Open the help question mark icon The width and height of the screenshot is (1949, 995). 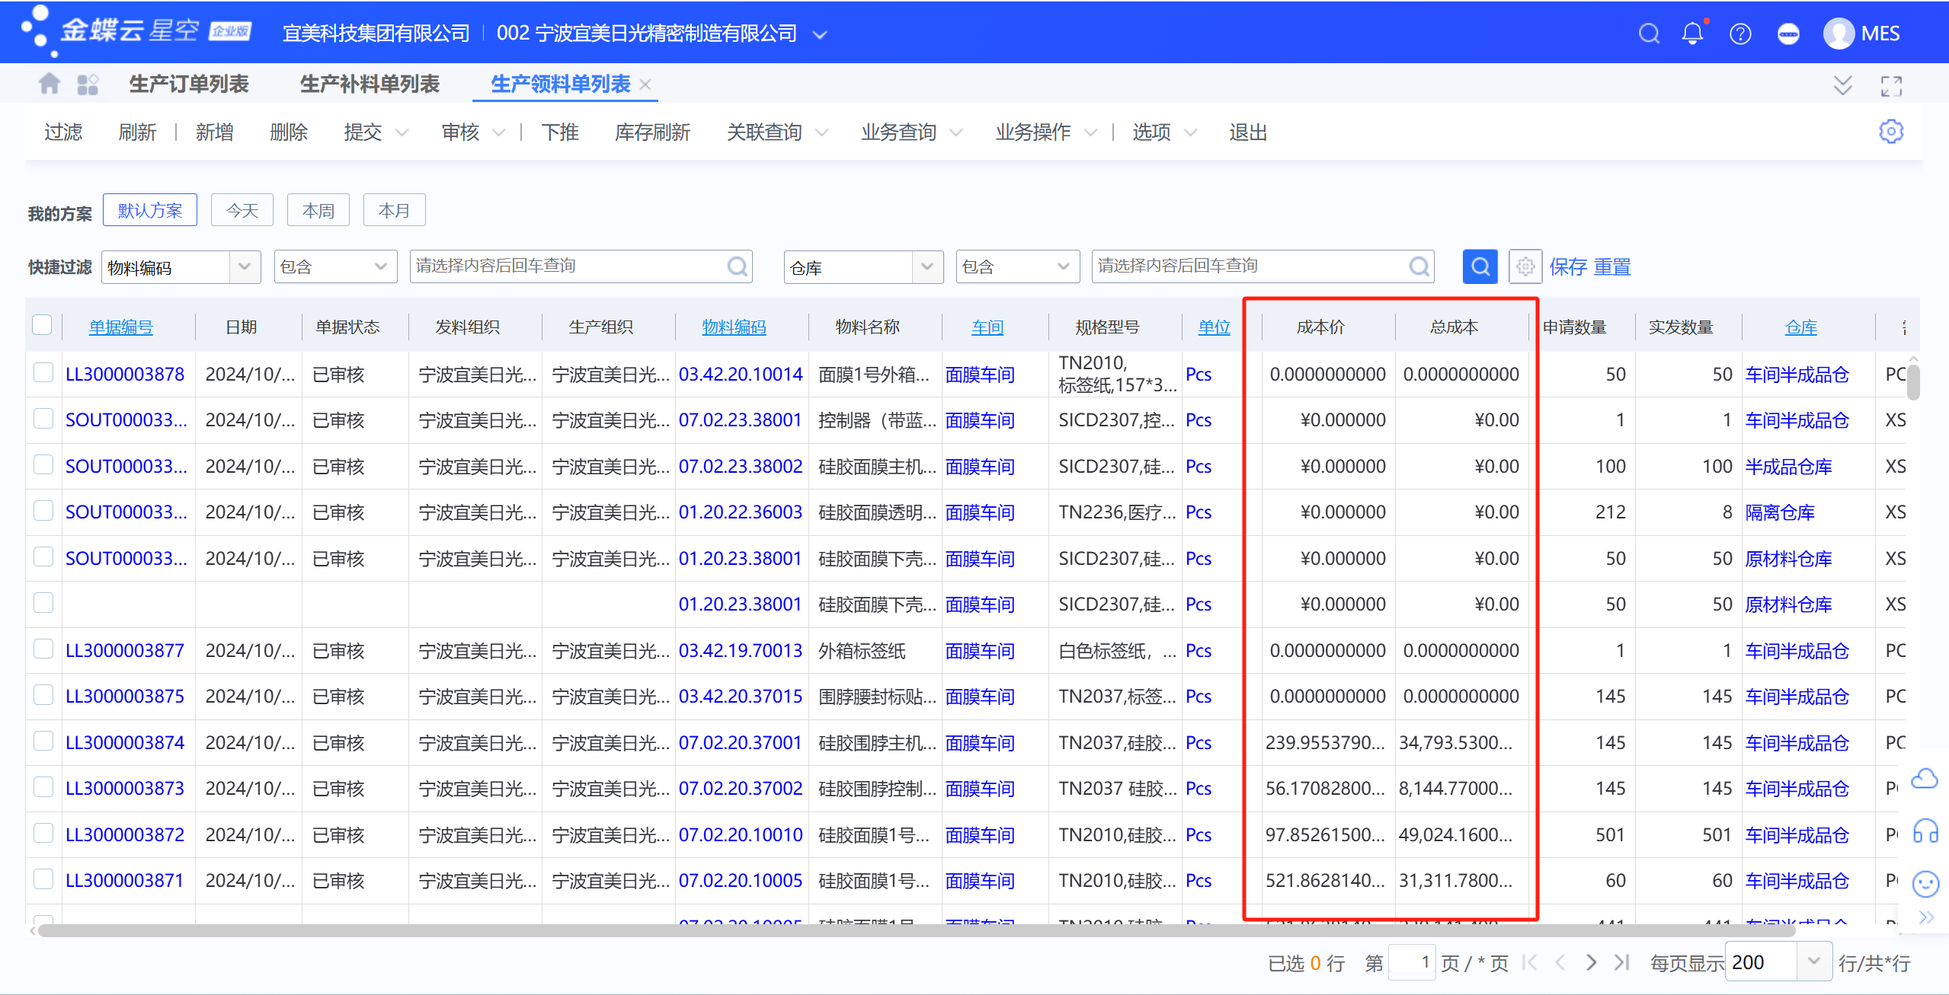(x=1740, y=33)
